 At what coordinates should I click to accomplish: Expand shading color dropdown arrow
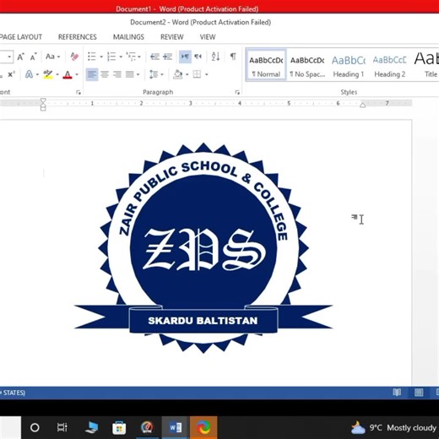coord(187,75)
